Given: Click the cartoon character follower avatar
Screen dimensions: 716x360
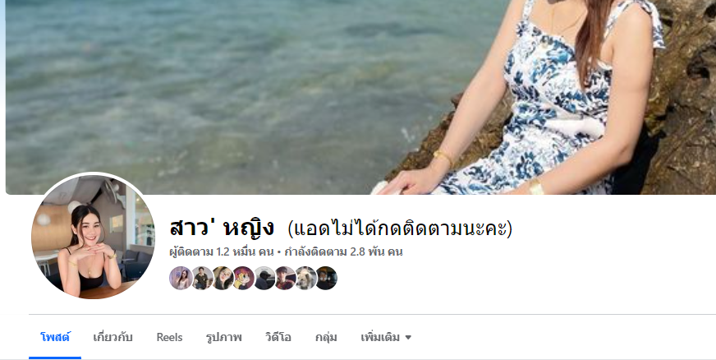Looking at the screenshot, I should point(243,279).
